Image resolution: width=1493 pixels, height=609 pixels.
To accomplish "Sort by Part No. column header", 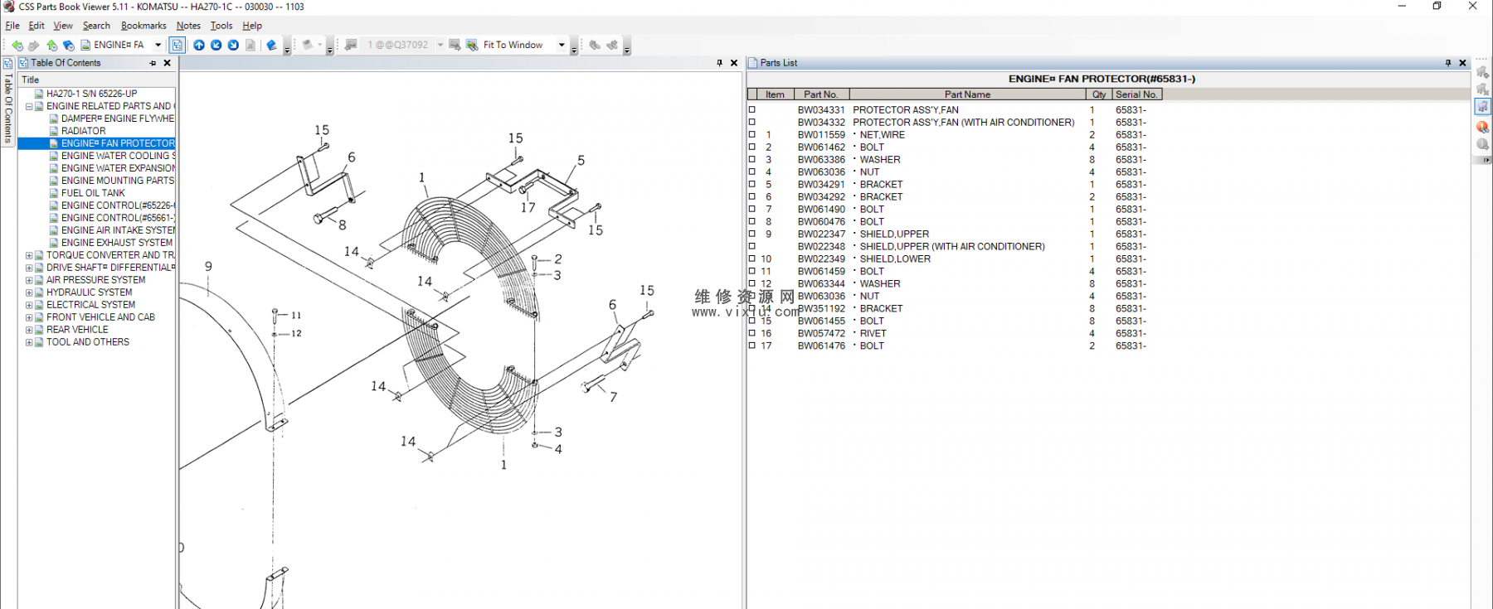I will click(822, 94).
